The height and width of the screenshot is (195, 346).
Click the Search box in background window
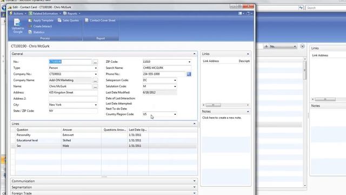pos(325,8)
